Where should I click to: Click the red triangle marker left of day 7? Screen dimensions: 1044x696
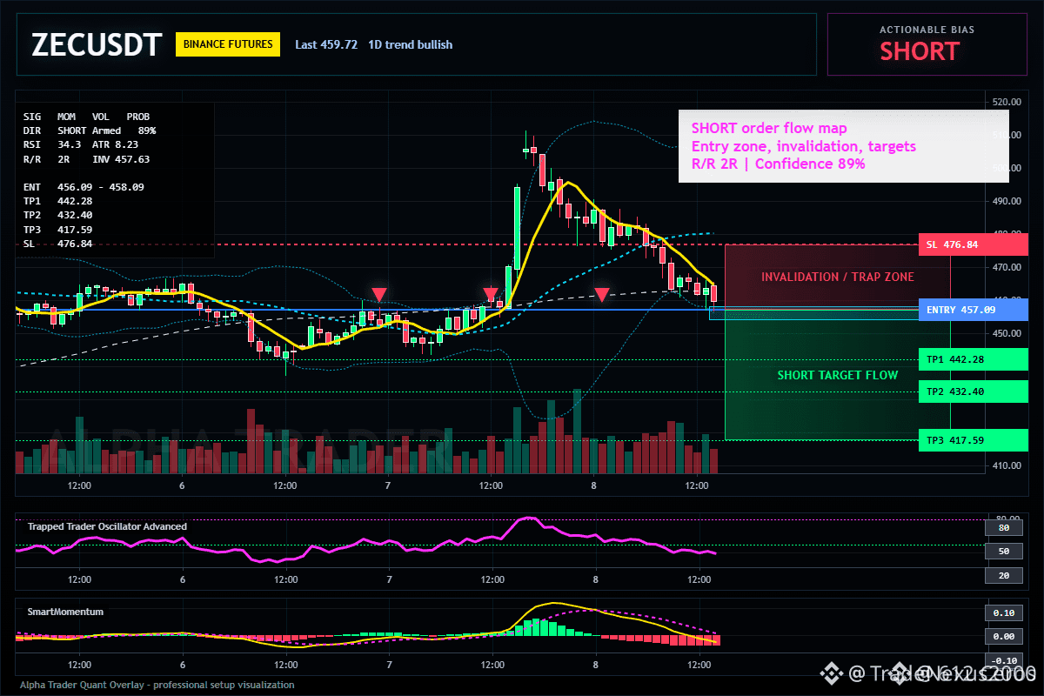pos(378,294)
